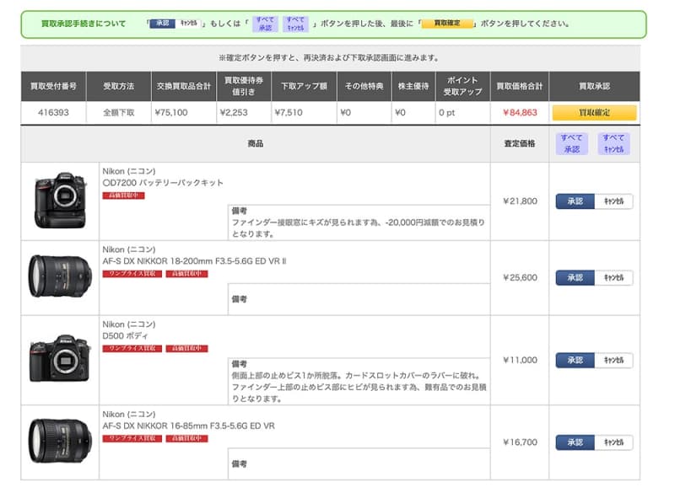675x498 pixels.
Task: Approve the 16-85mm NIKKOR lens purchase
Action: click(x=575, y=442)
